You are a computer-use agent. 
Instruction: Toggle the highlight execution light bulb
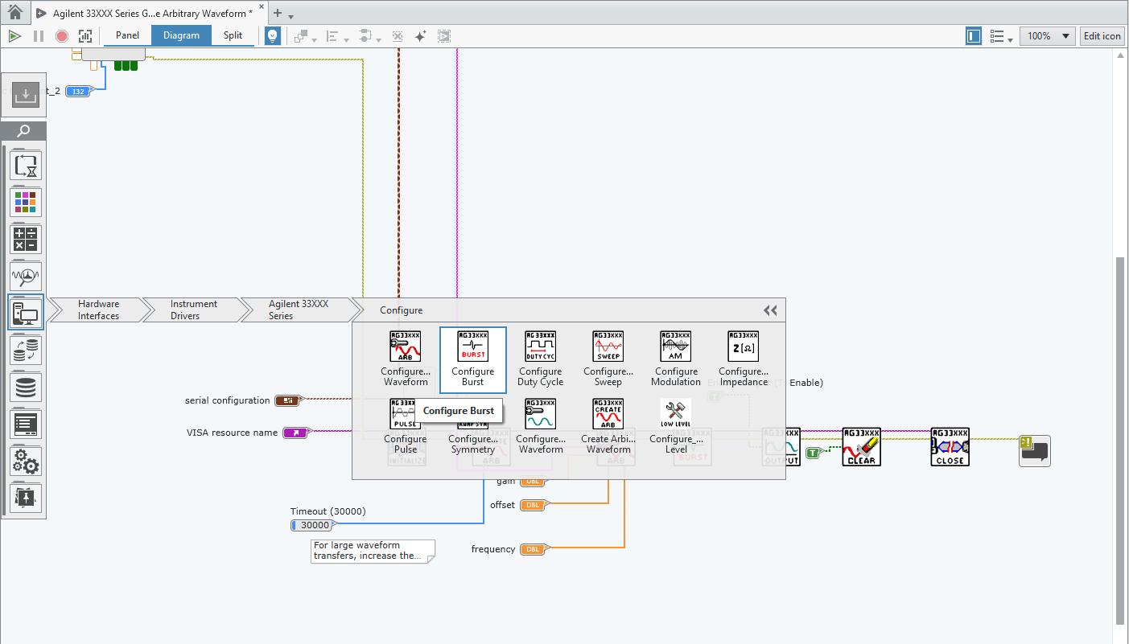273,36
